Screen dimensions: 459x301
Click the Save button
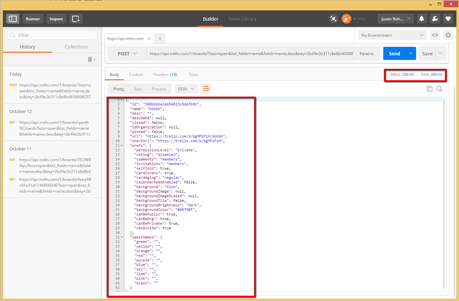coord(427,53)
